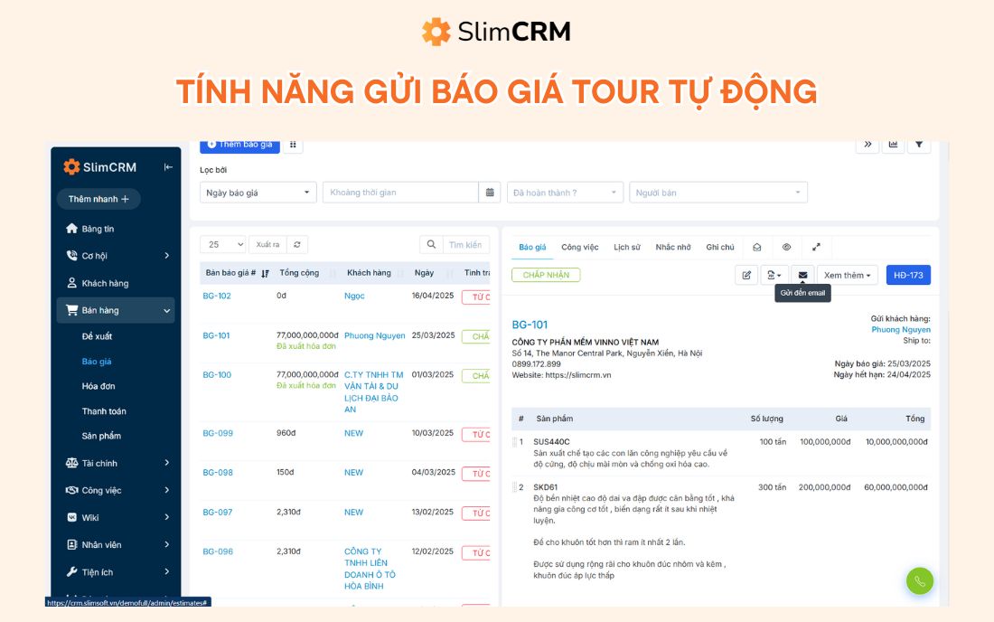Open the Người bán dropdown filter
The height and width of the screenshot is (622, 994).
click(718, 191)
